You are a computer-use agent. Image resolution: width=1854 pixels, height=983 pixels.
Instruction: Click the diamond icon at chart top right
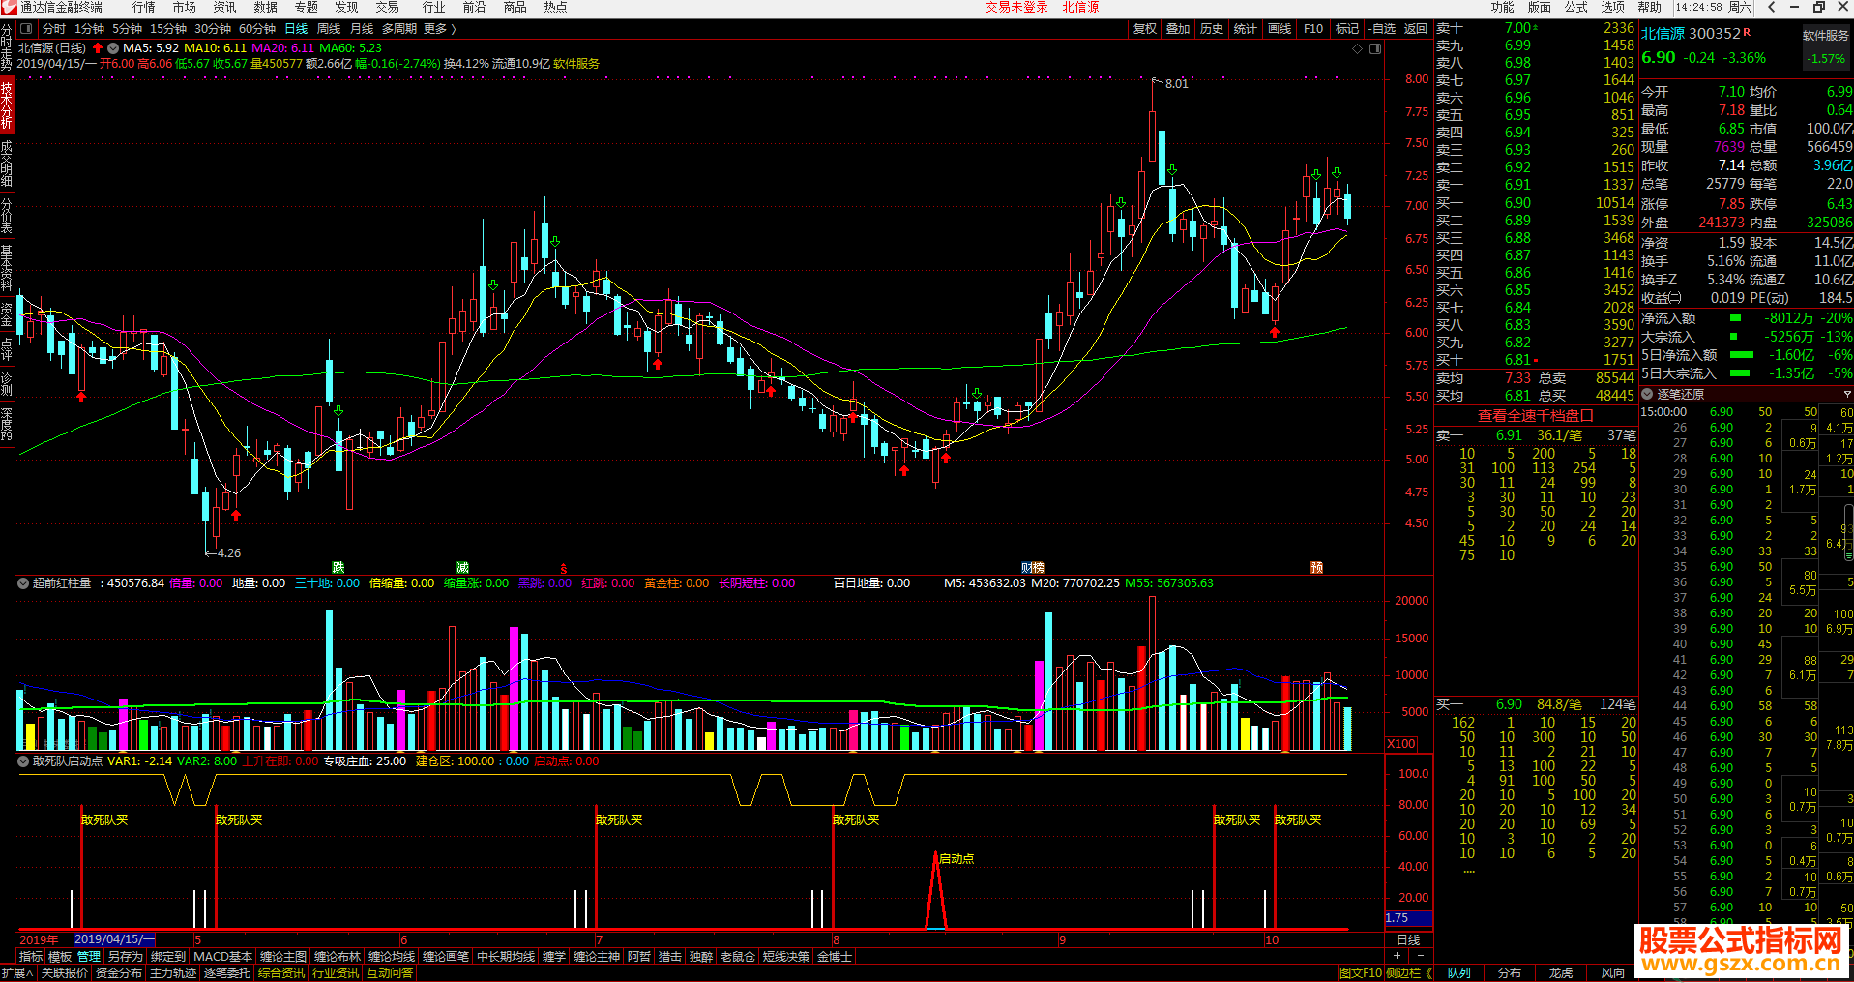click(1358, 48)
